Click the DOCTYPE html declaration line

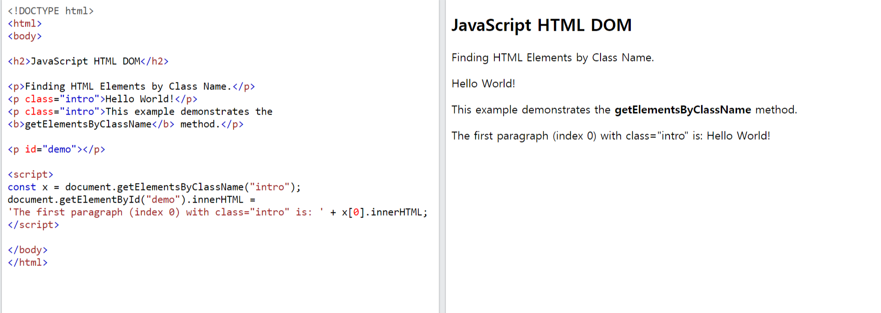(x=51, y=11)
